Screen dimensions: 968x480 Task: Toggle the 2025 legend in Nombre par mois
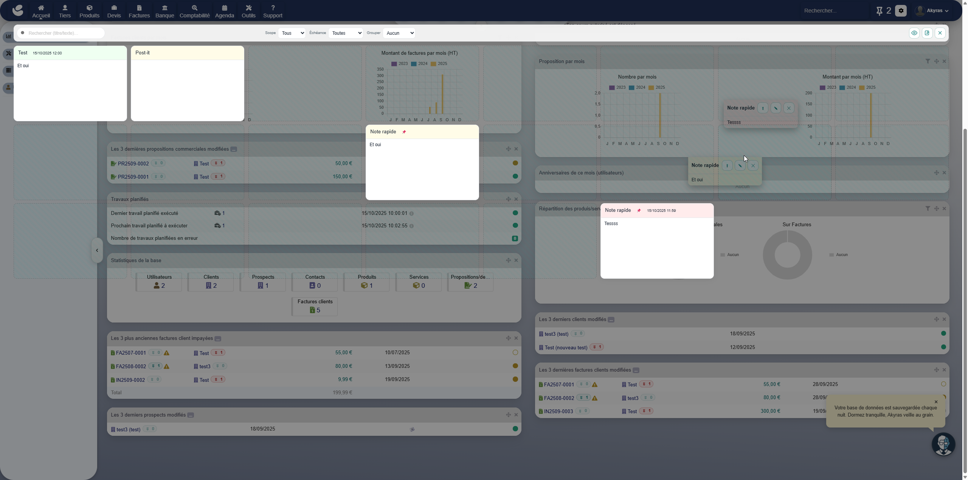click(656, 88)
